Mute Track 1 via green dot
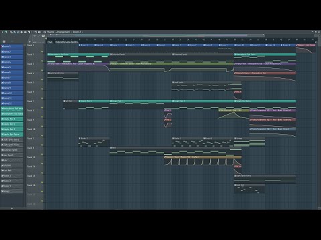The image size is (321, 240). tap(42, 51)
